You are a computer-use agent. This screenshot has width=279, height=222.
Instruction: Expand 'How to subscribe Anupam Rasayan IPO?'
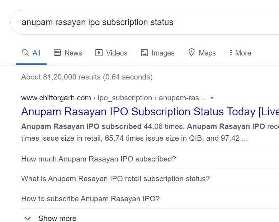point(150,199)
